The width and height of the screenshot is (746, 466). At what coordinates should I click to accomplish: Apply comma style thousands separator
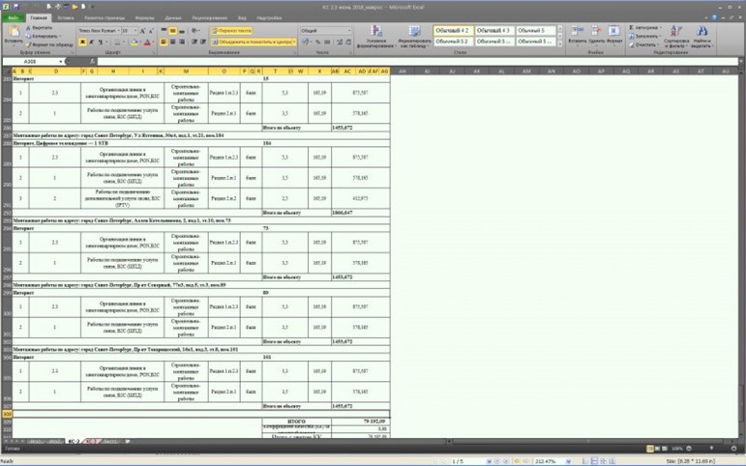327,43
